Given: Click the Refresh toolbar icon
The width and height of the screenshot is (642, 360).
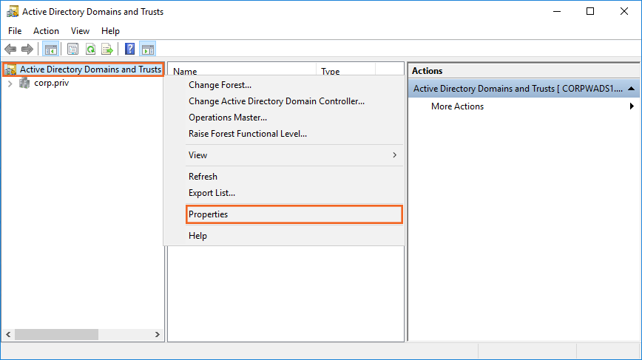Looking at the screenshot, I should [90, 50].
